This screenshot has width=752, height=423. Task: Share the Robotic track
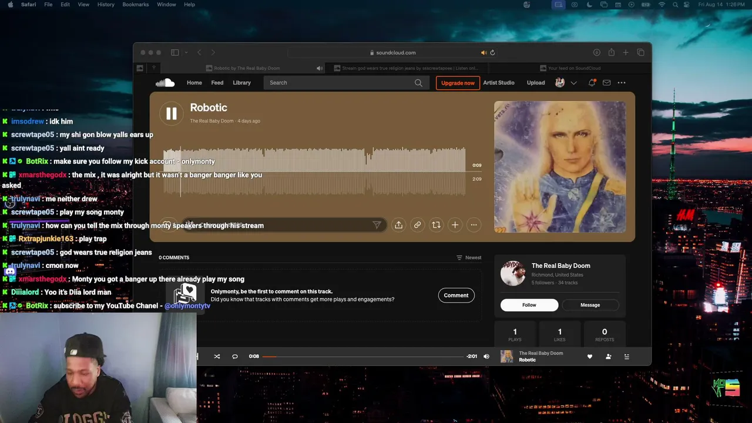[x=398, y=225]
